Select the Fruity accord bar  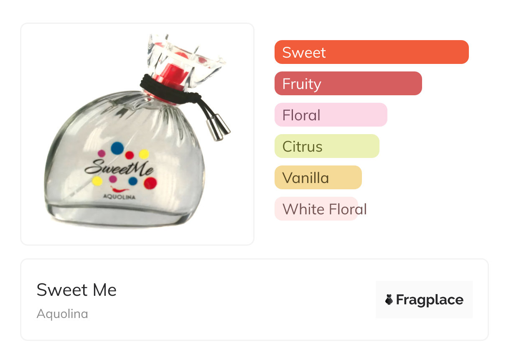click(348, 84)
